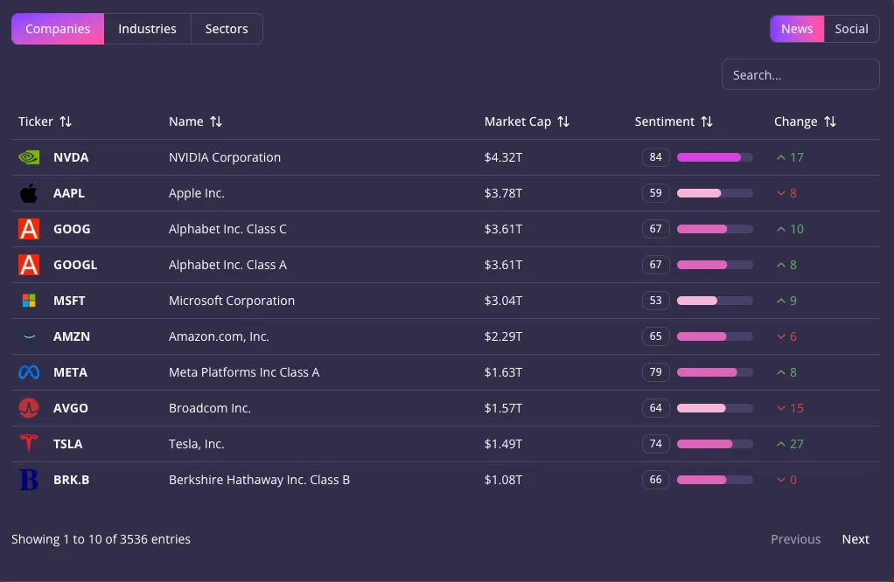Viewport: 894px width, 582px height.
Task: Click the Tesla logo icon
Action: click(x=29, y=444)
